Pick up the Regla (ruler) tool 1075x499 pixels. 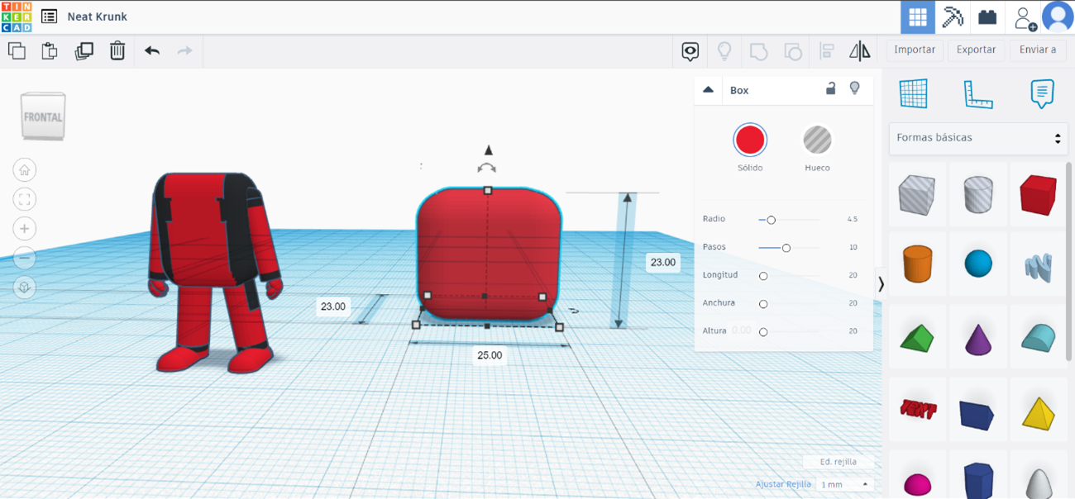978,94
